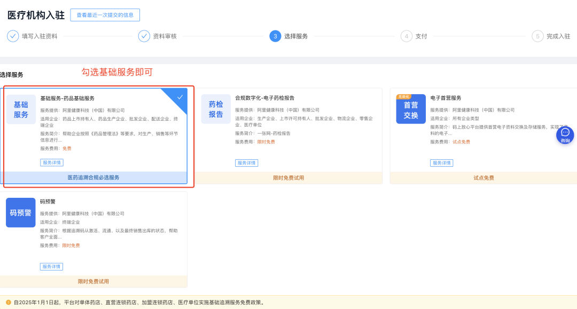Click the completed 资料审核 checkmark icon
This screenshot has height=309, width=577.
[144, 36]
